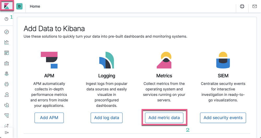The width and height of the screenshot is (261, 138).
Task: Open Canvas icon in sidebar
Action: (x=7, y=63)
